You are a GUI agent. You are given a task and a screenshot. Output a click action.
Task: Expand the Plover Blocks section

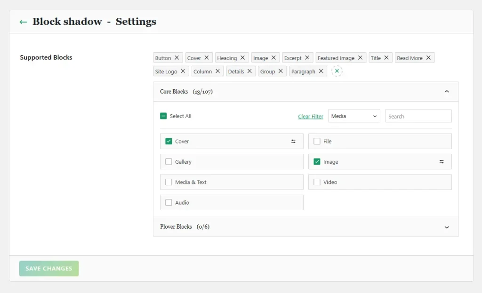pyautogui.click(x=447, y=227)
